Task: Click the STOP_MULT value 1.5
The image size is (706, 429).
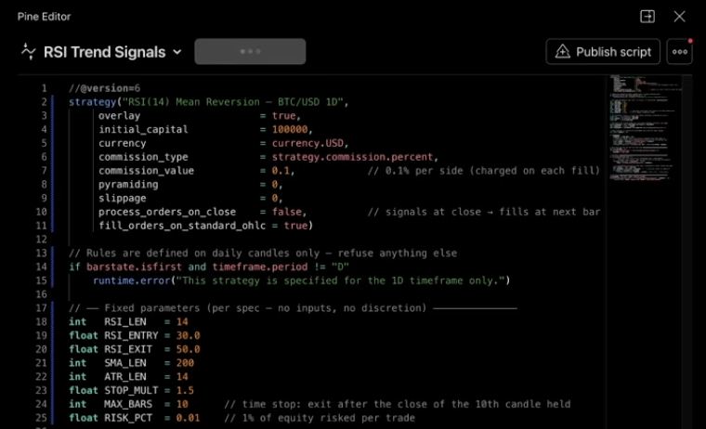Action: (185, 390)
